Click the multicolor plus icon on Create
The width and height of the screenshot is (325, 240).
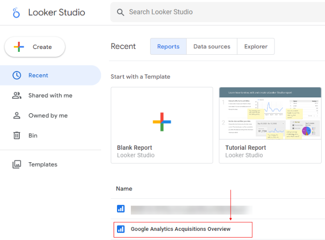coord(19,47)
